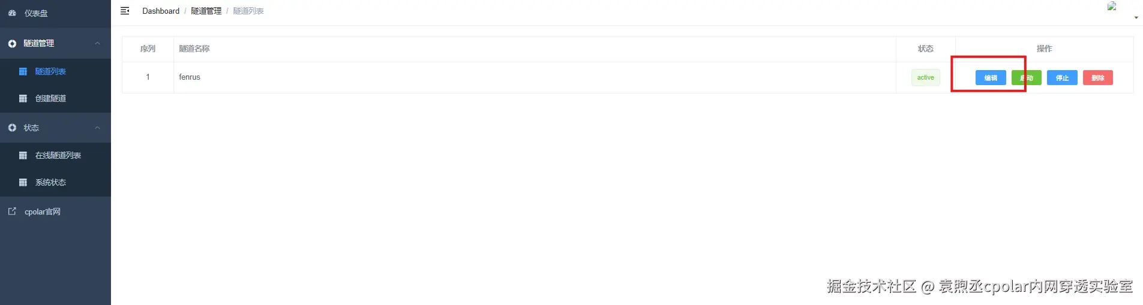
Task: Collapse the 隧道管理 menu chevron
Action: tap(98, 43)
